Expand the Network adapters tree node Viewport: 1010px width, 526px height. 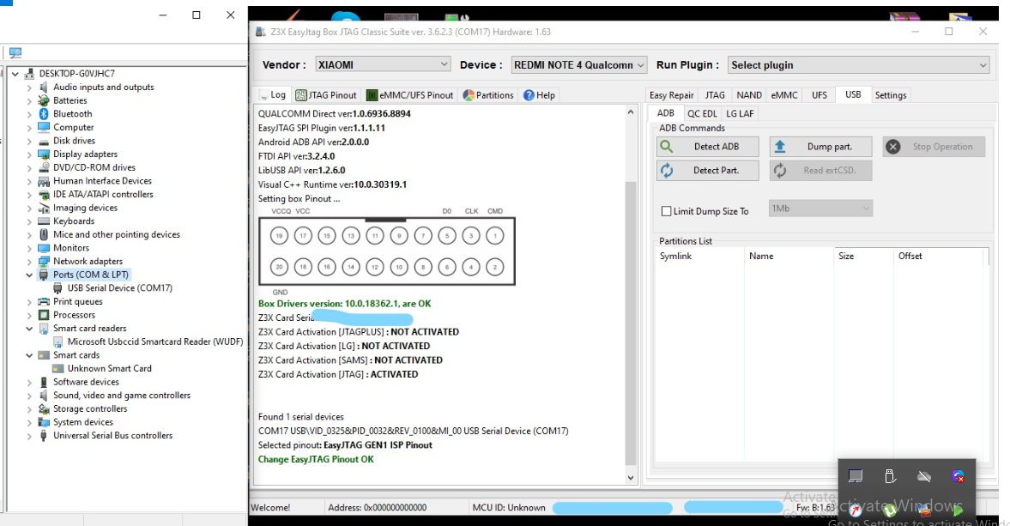point(29,262)
